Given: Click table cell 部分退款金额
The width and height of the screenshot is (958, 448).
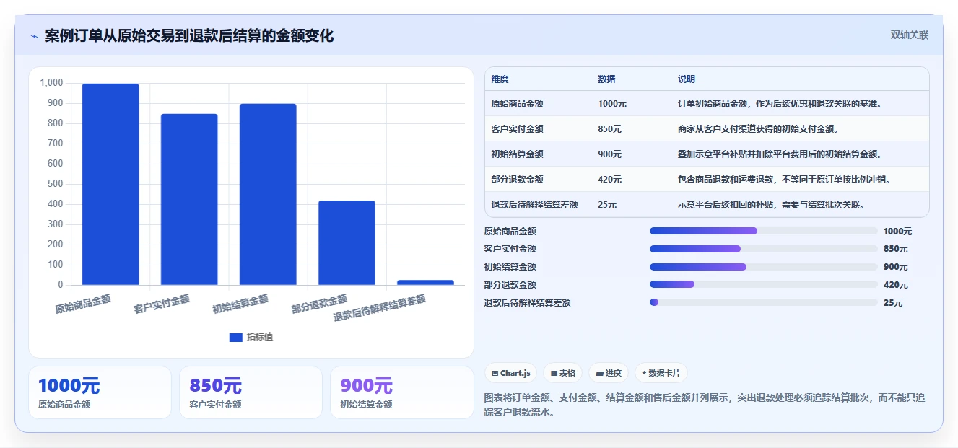Looking at the screenshot, I should point(517,180).
